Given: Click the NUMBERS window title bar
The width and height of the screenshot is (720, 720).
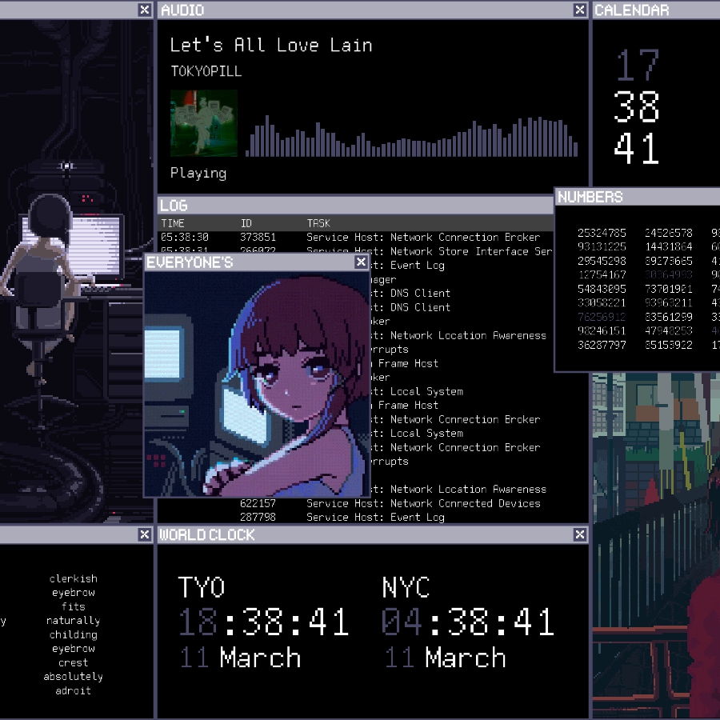Looking at the screenshot, I should point(638,197).
